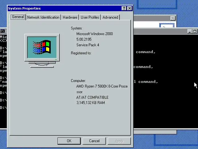Click the 'AMD Ryzen 7 5800X 8-Core Proce' line
198x149 pixels.
(102, 86)
